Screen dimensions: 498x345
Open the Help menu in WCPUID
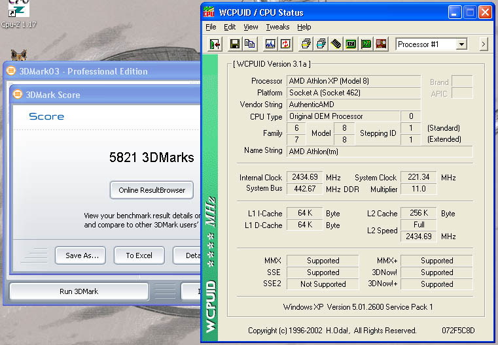(304, 27)
